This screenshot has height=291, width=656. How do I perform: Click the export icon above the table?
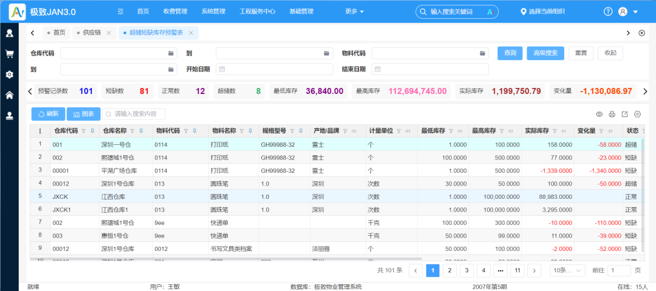coord(624,114)
